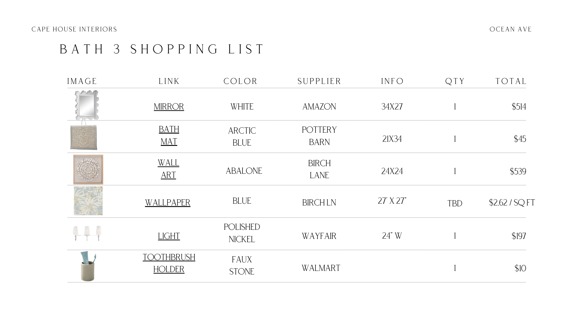The width and height of the screenshot is (563, 317).
Task: Open the TOOTHBRUSH HOLDER link
Action: (x=169, y=263)
